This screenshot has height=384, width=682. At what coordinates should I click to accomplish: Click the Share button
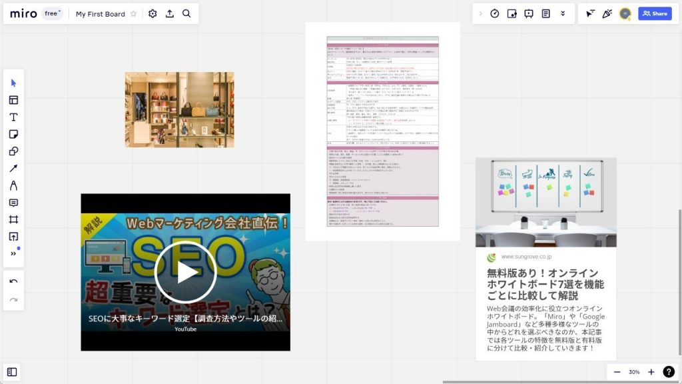point(655,13)
